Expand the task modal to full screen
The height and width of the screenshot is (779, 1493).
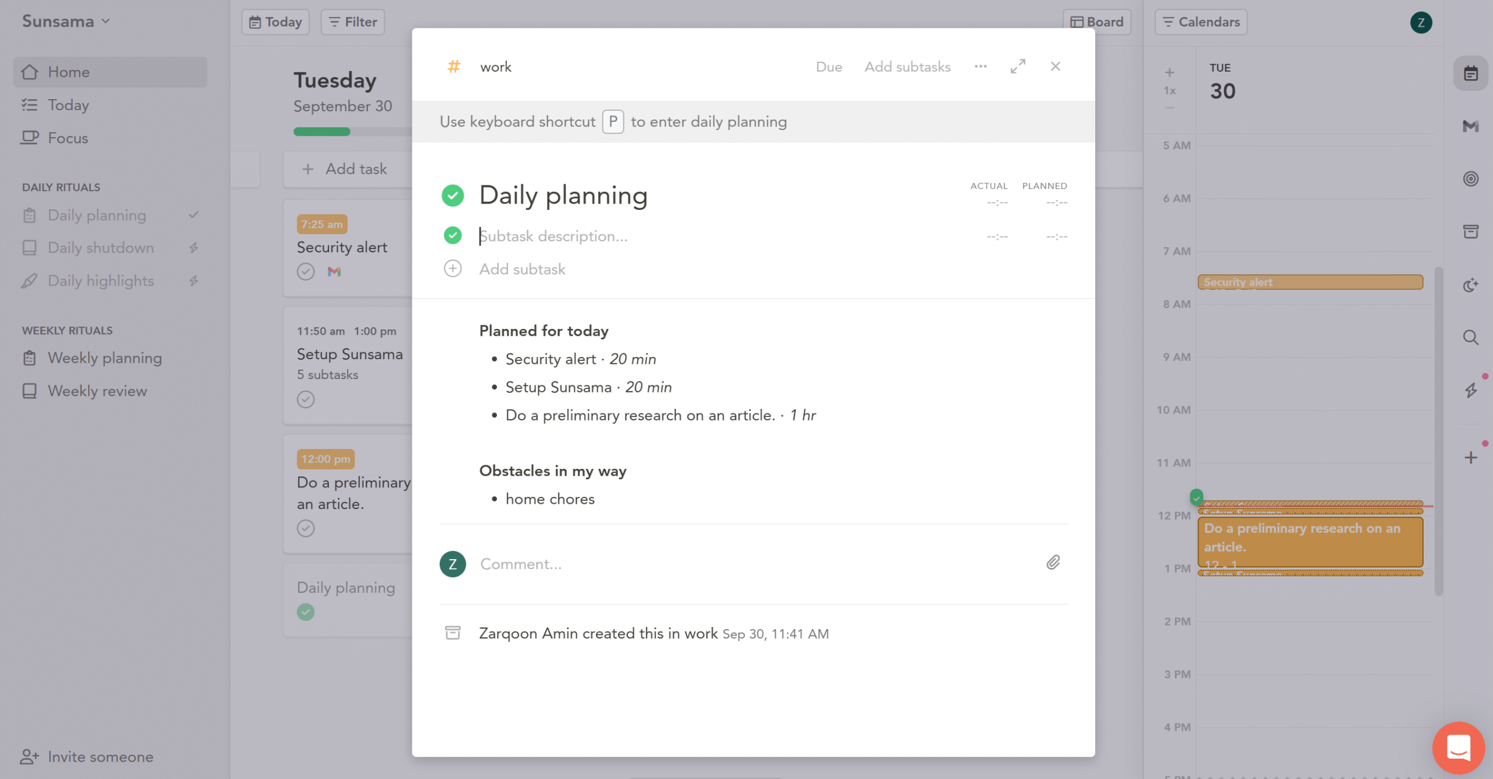(1018, 66)
